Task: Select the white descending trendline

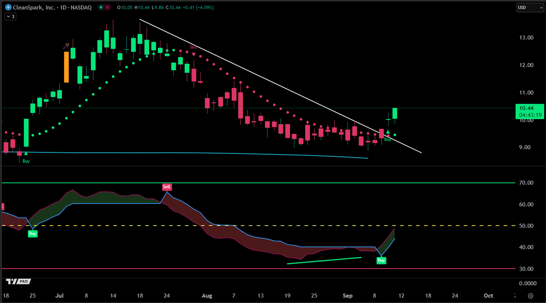Action: click(x=280, y=86)
